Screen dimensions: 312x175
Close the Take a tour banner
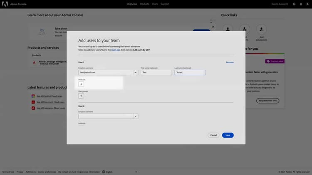[213, 27]
